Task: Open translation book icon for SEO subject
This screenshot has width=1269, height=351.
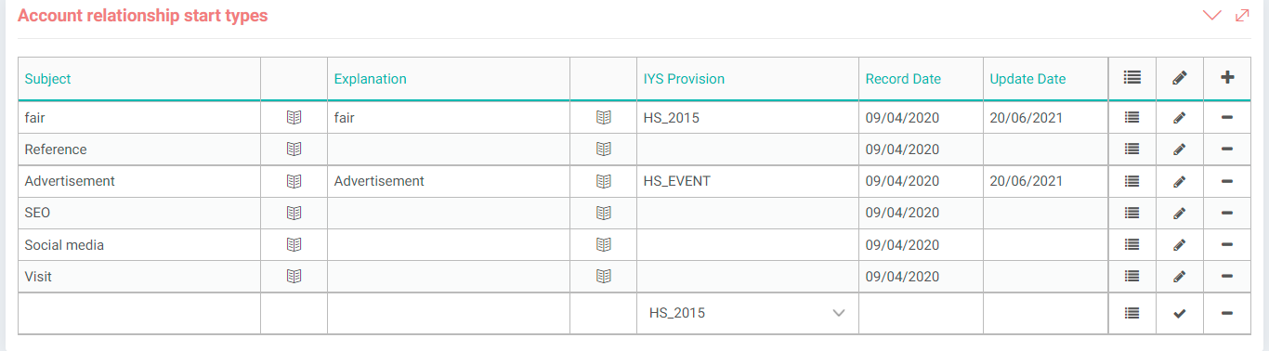Action: click(x=294, y=213)
